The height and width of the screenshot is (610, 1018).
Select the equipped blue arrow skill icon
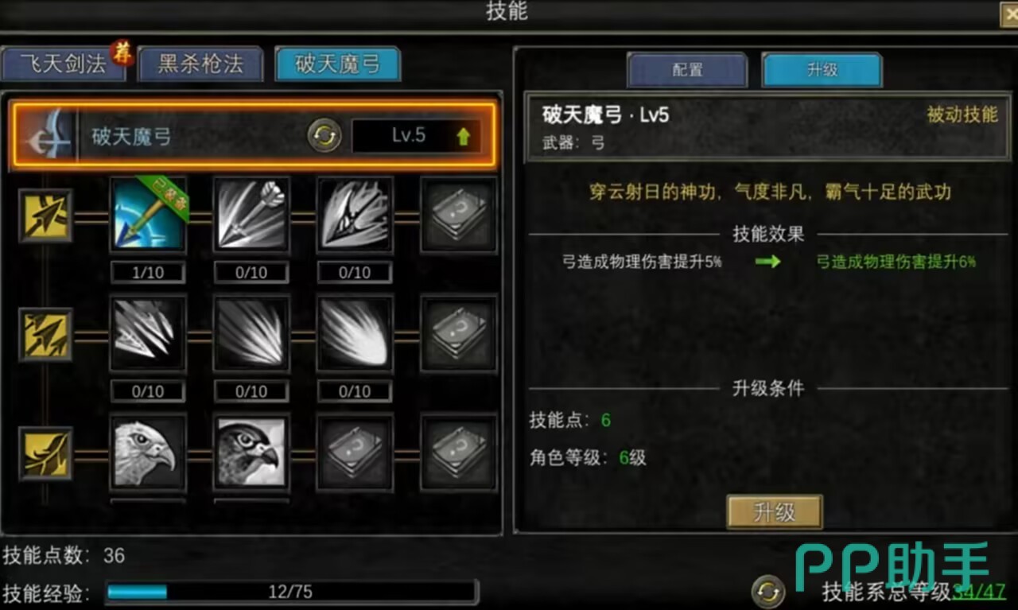click(148, 216)
